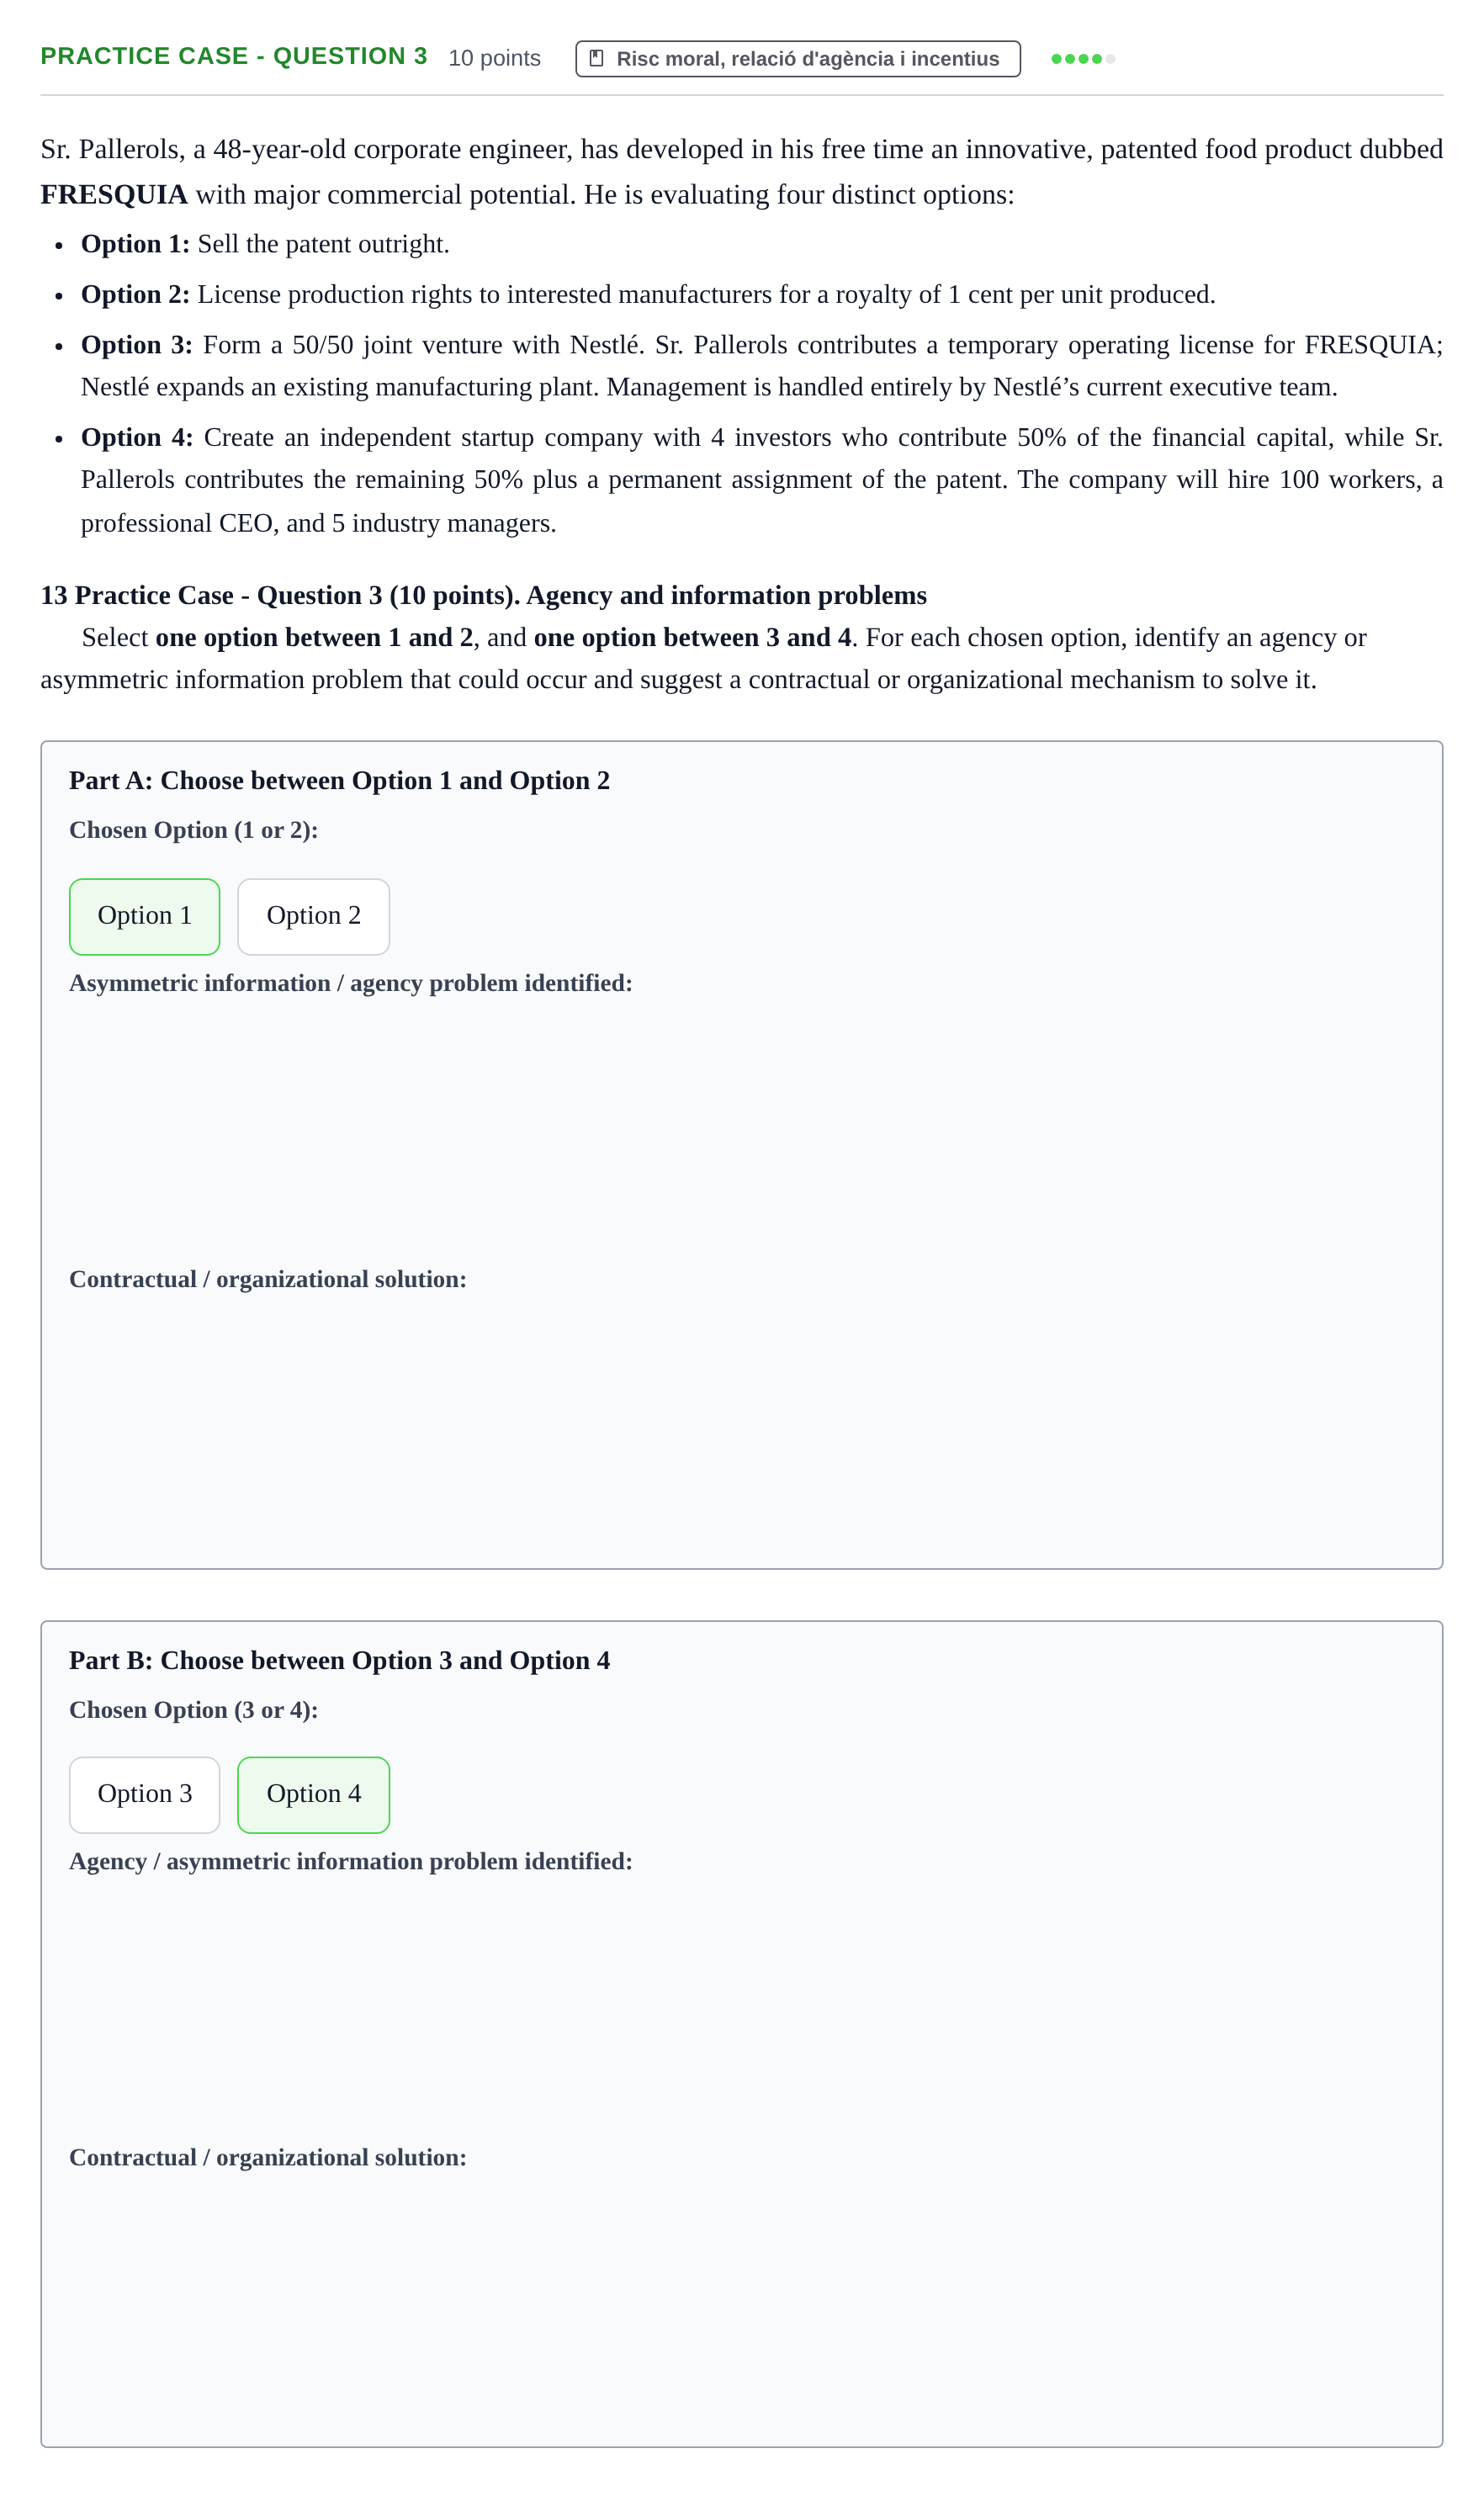Select Option 2 in Part A
This screenshot has height=2512, width=1484.
(x=313, y=916)
